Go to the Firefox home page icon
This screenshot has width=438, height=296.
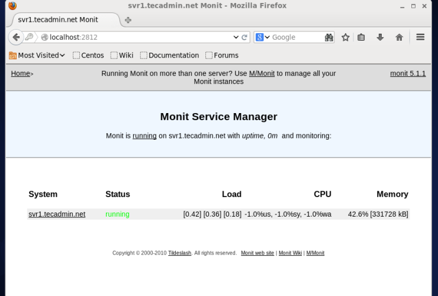(x=399, y=37)
